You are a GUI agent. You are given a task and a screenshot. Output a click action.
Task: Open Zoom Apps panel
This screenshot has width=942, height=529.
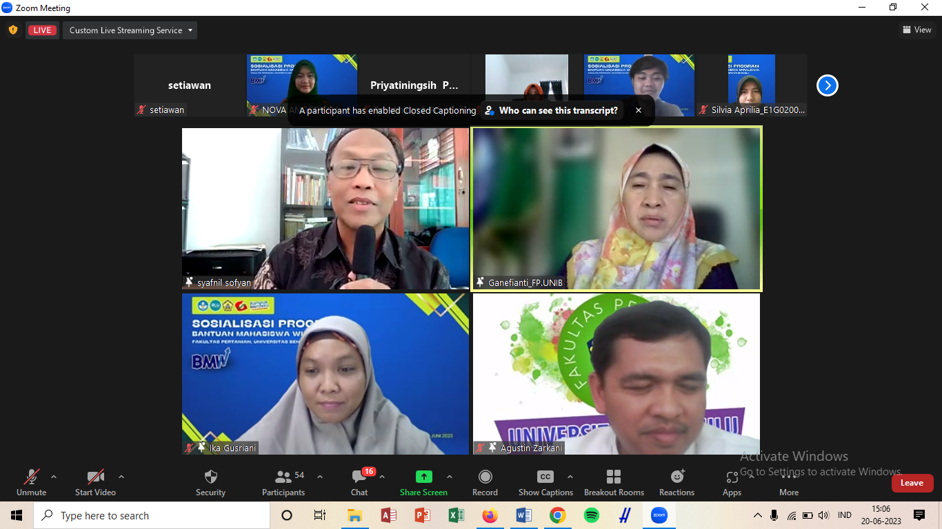[x=732, y=483]
